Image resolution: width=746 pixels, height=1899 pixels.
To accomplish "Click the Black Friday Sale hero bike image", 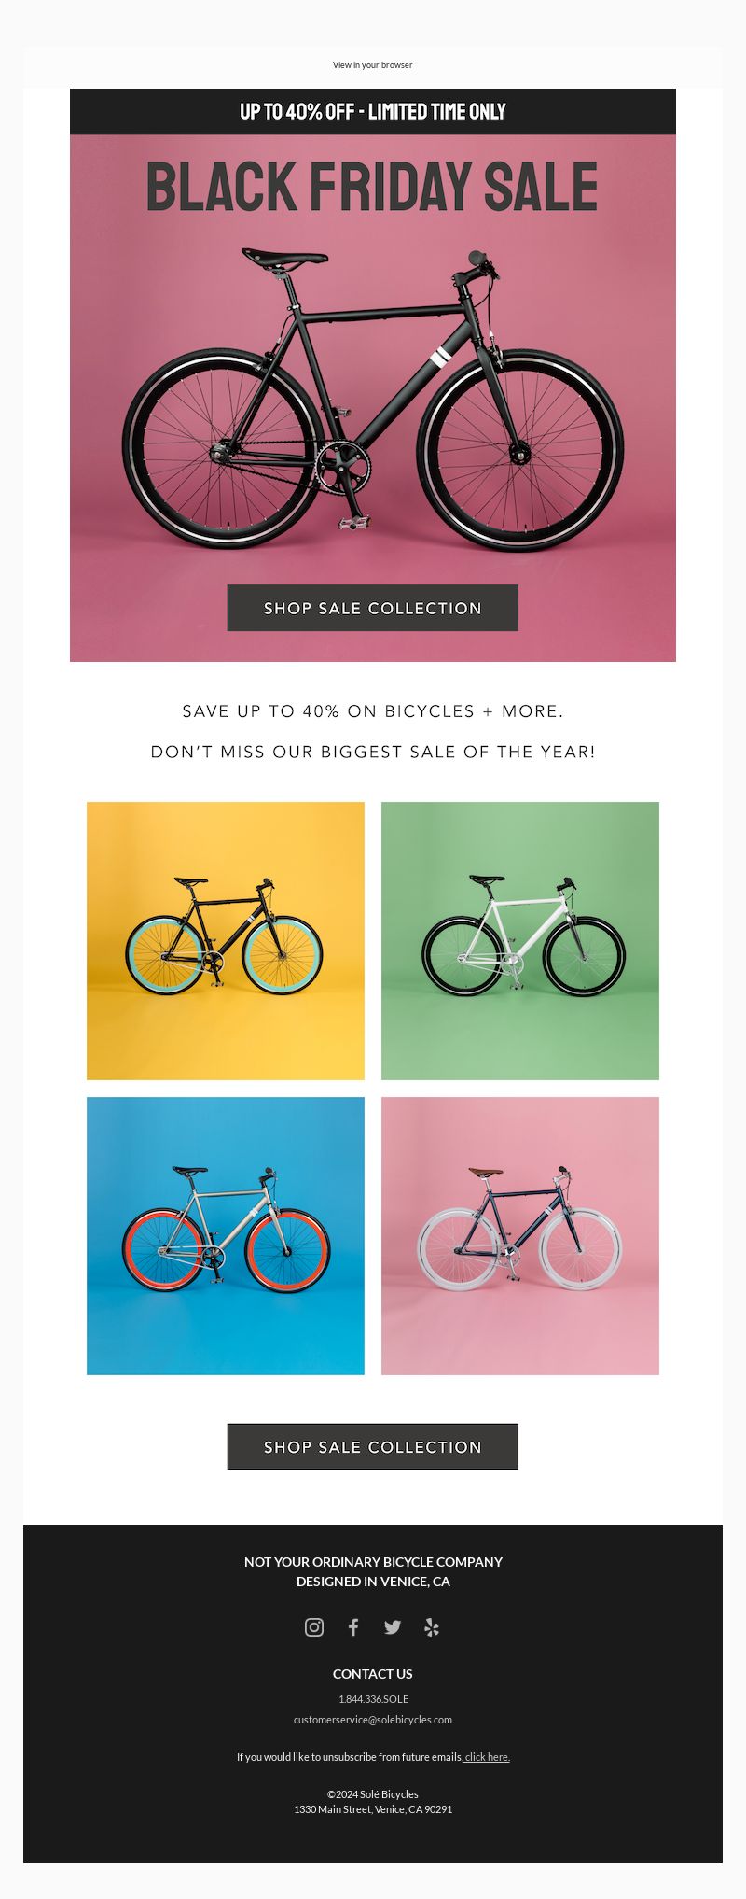I will (373, 399).
